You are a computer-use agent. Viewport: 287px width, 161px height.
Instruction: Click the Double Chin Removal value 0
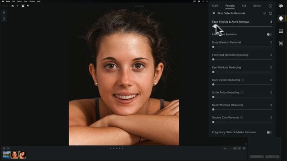(271, 118)
